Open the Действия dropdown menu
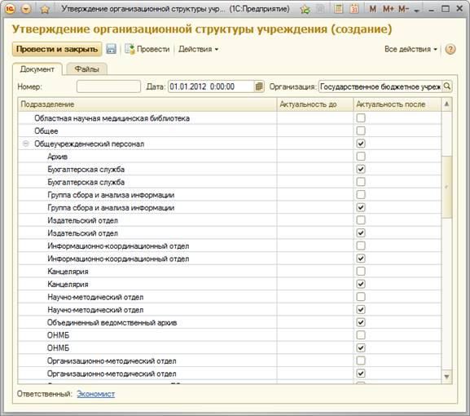Screen dimensions: 470x416 coord(198,49)
